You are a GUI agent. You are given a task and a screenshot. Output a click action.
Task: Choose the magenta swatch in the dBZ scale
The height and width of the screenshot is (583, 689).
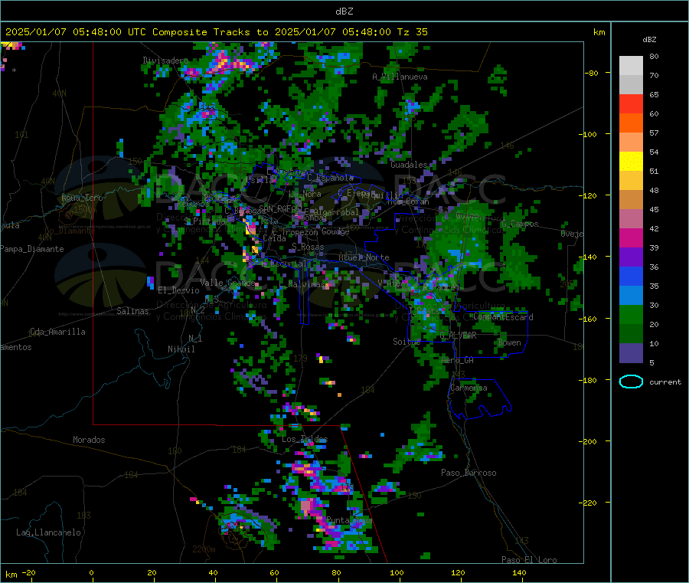click(x=631, y=237)
